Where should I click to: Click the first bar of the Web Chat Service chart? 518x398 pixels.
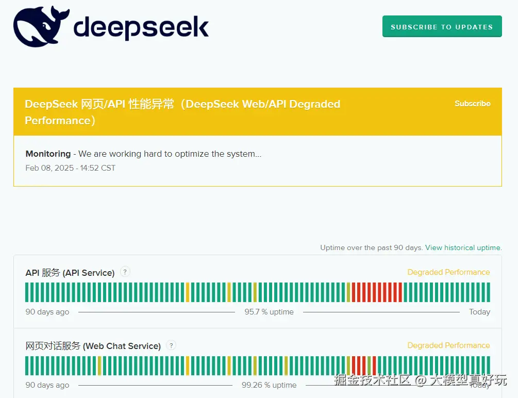[27, 366]
